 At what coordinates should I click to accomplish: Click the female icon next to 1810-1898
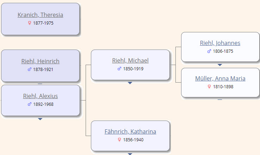pyautogui.click(x=209, y=86)
